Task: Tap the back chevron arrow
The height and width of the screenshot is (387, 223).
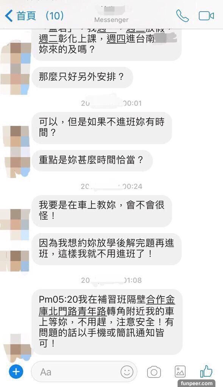Action: [x=9, y=16]
